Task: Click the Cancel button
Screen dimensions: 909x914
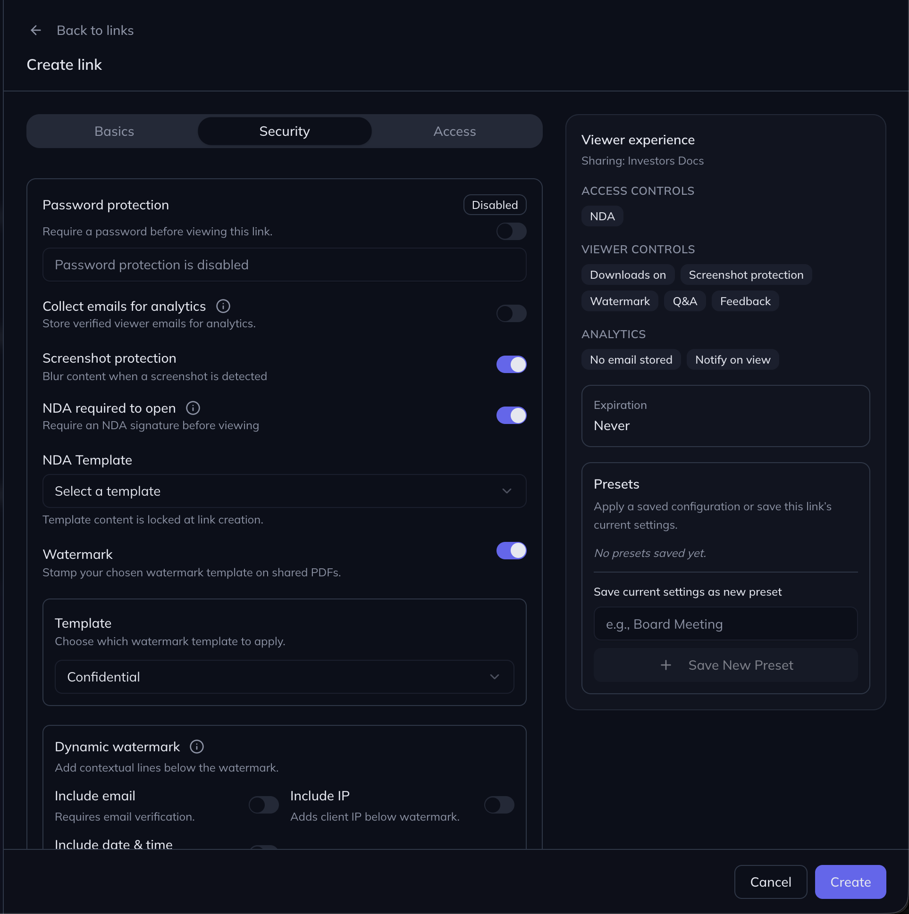Action: pyautogui.click(x=770, y=882)
